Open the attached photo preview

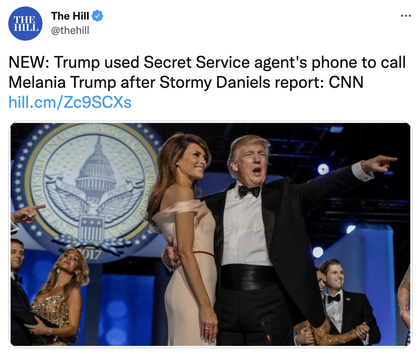click(x=210, y=234)
